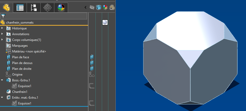Toggle Plan de droite visibility in display pane
The height and width of the screenshot is (111, 246).
[92, 69]
